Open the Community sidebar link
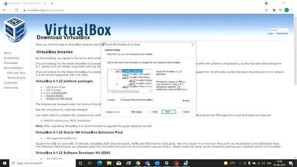This screenshot has width=297, height=167. click(x=11, y=88)
